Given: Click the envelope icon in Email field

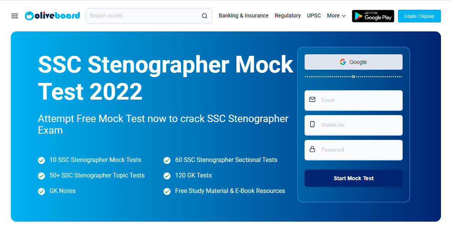Looking at the screenshot, I should click(x=312, y=99).
